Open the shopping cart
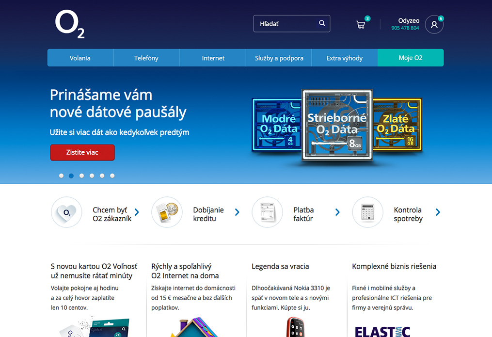The width and height of the screenshot is (492, 337). tap(361, 24)
